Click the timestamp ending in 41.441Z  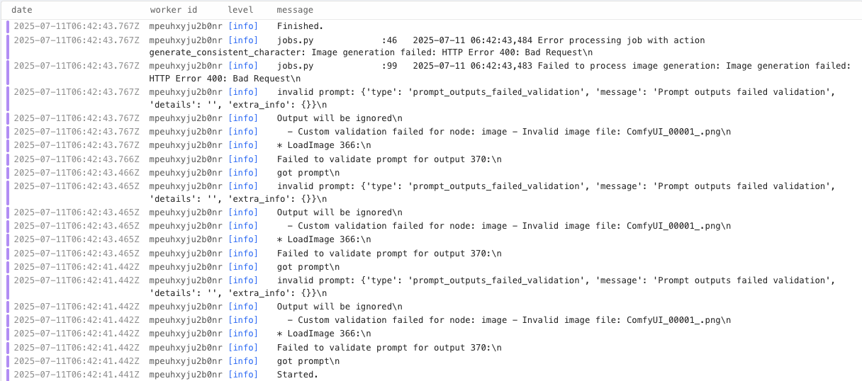pos(77,375)
